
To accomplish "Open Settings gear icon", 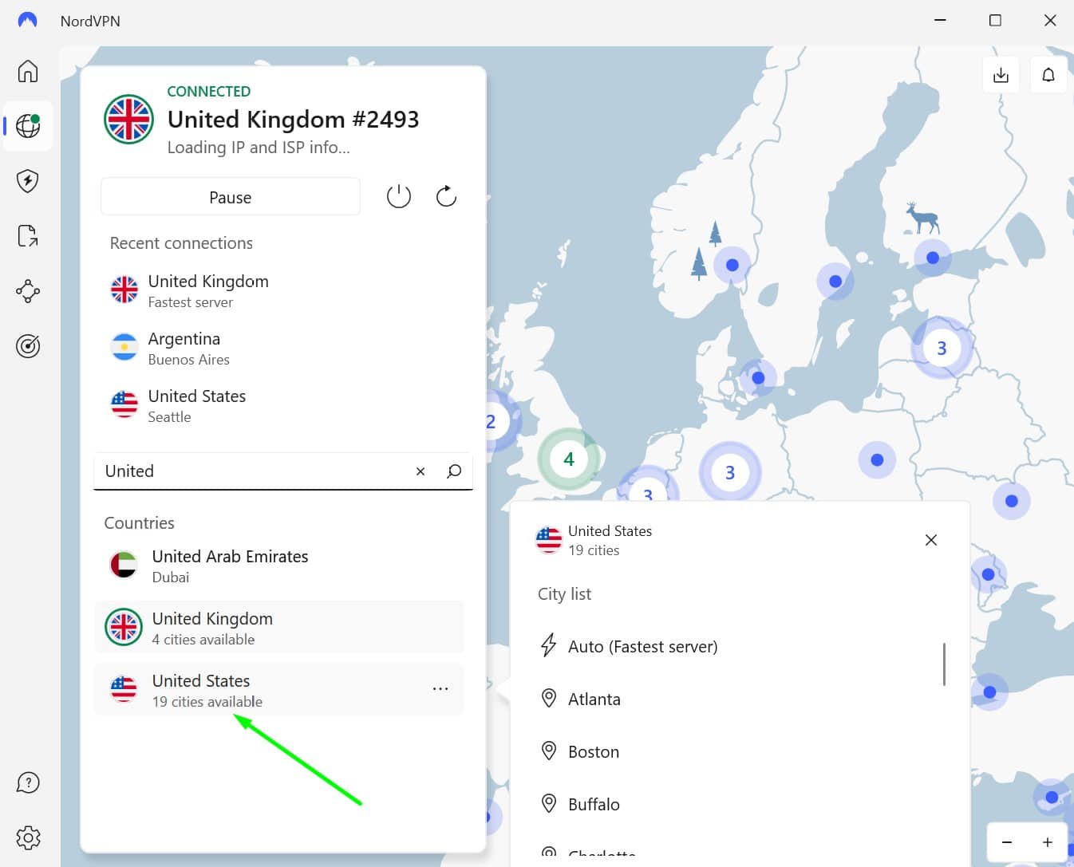I will click(28, 838).
